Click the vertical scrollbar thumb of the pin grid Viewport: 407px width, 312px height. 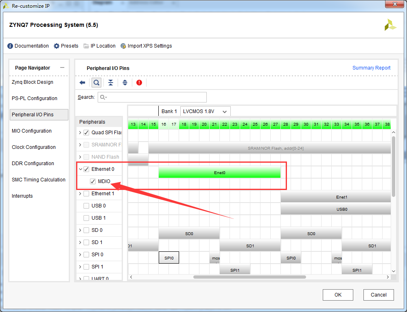pyautogui.click(x=394, y=166)
